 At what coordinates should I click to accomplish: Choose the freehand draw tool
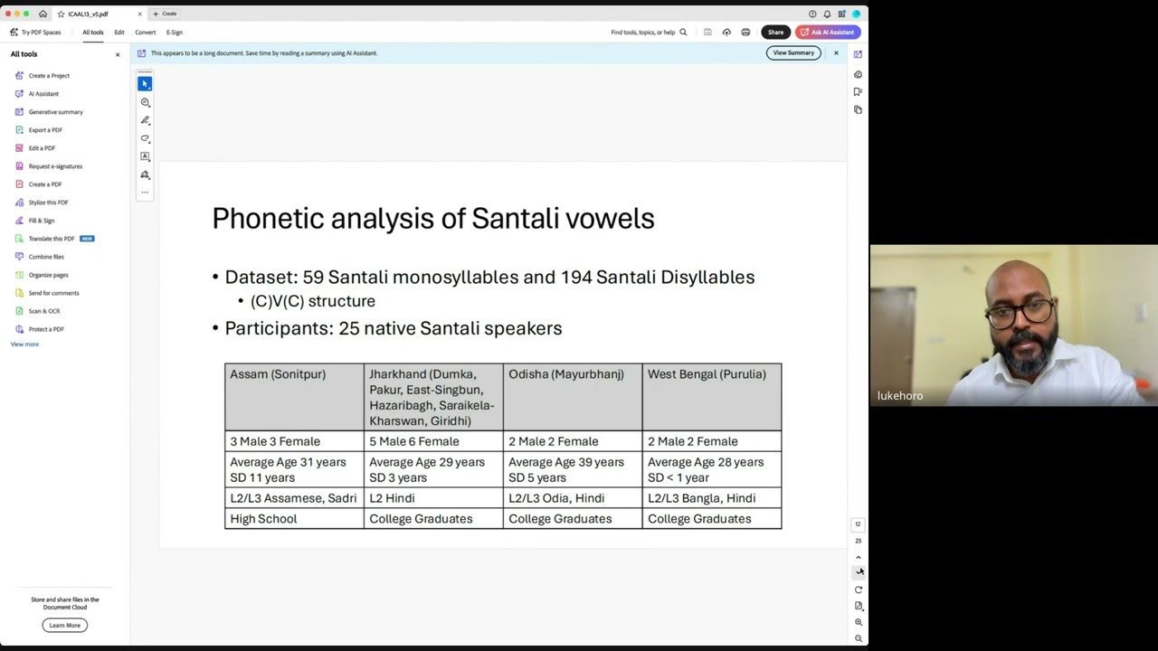(x=145, y=138)
